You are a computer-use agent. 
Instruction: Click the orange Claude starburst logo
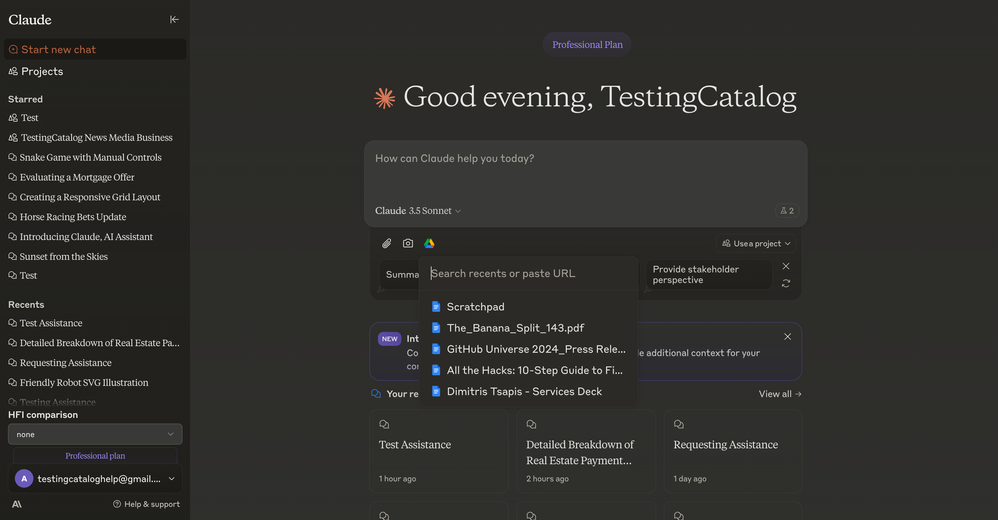click(x=384, y=98)
